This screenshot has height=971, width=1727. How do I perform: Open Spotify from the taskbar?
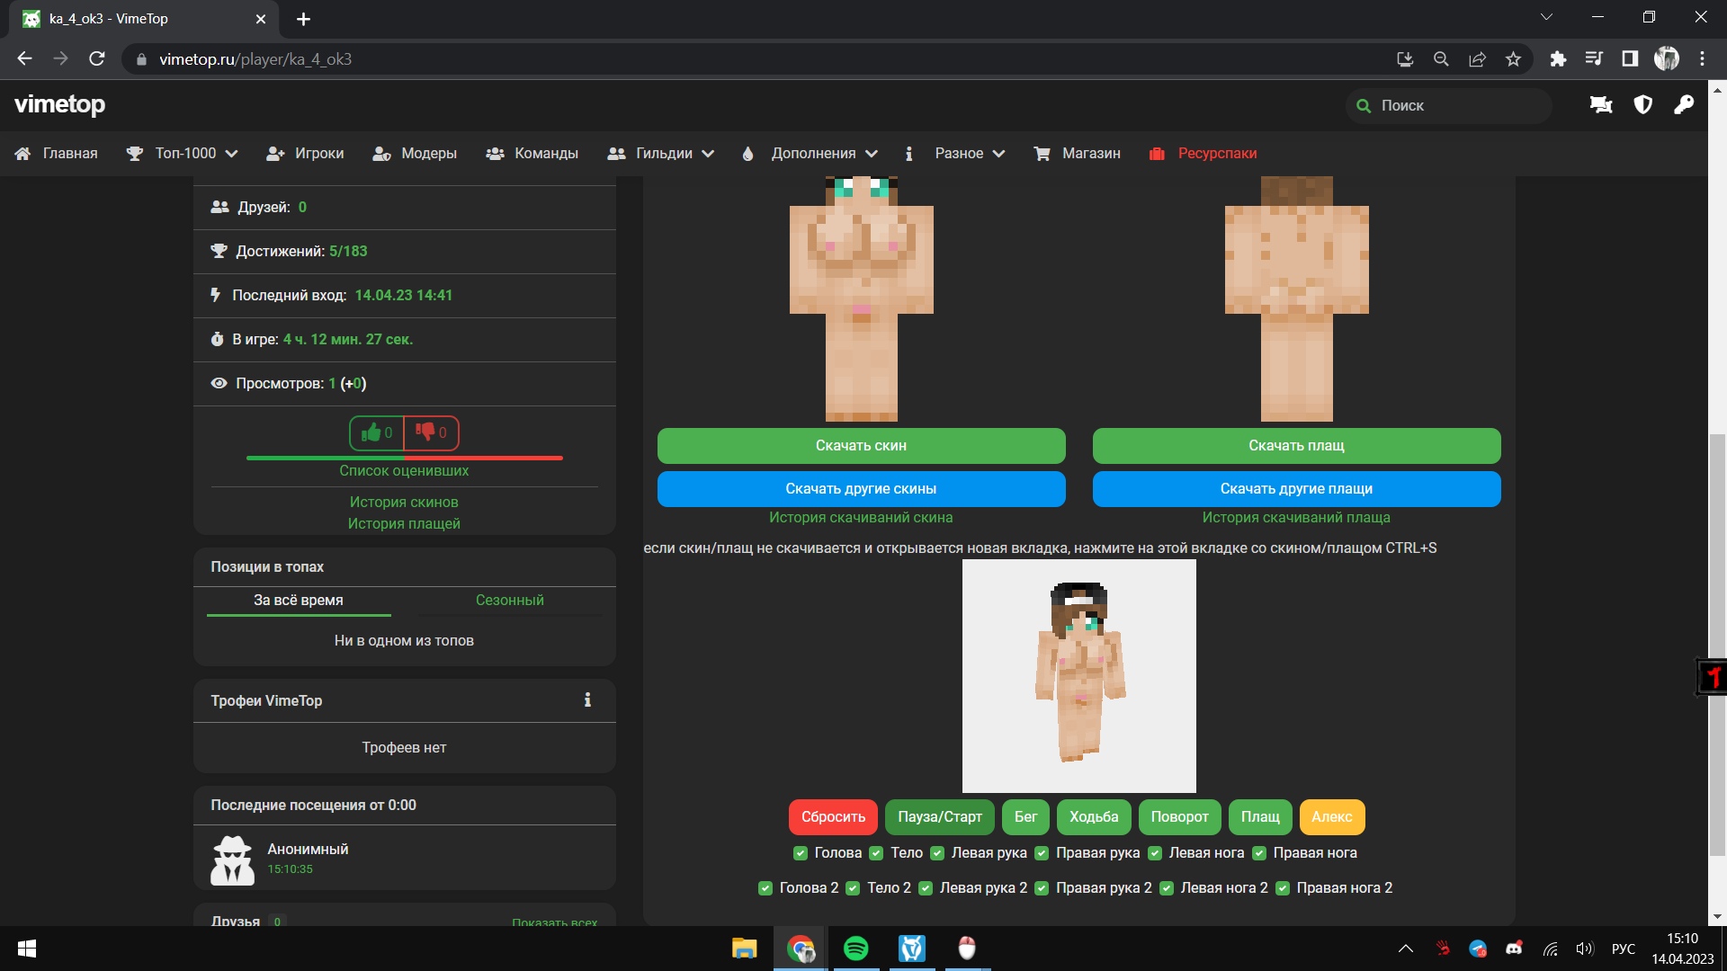pos(855,949)
